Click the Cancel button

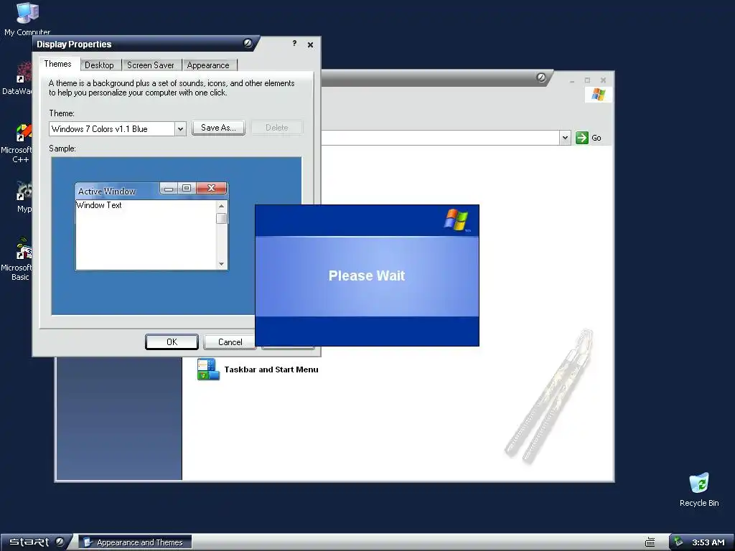click(x=230, y=342)
